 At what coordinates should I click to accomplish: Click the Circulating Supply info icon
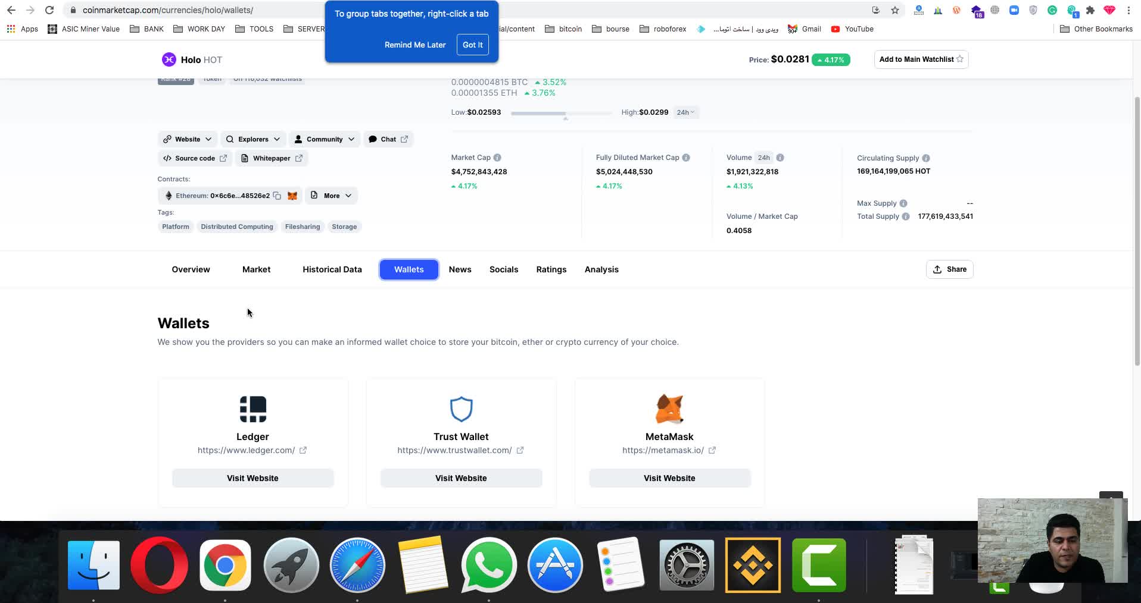(x=926, y=158)
